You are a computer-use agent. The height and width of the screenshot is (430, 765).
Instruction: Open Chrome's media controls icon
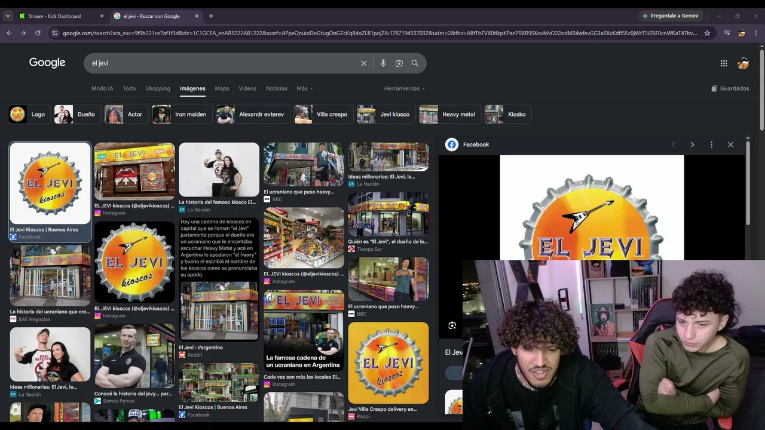[727, 33]
